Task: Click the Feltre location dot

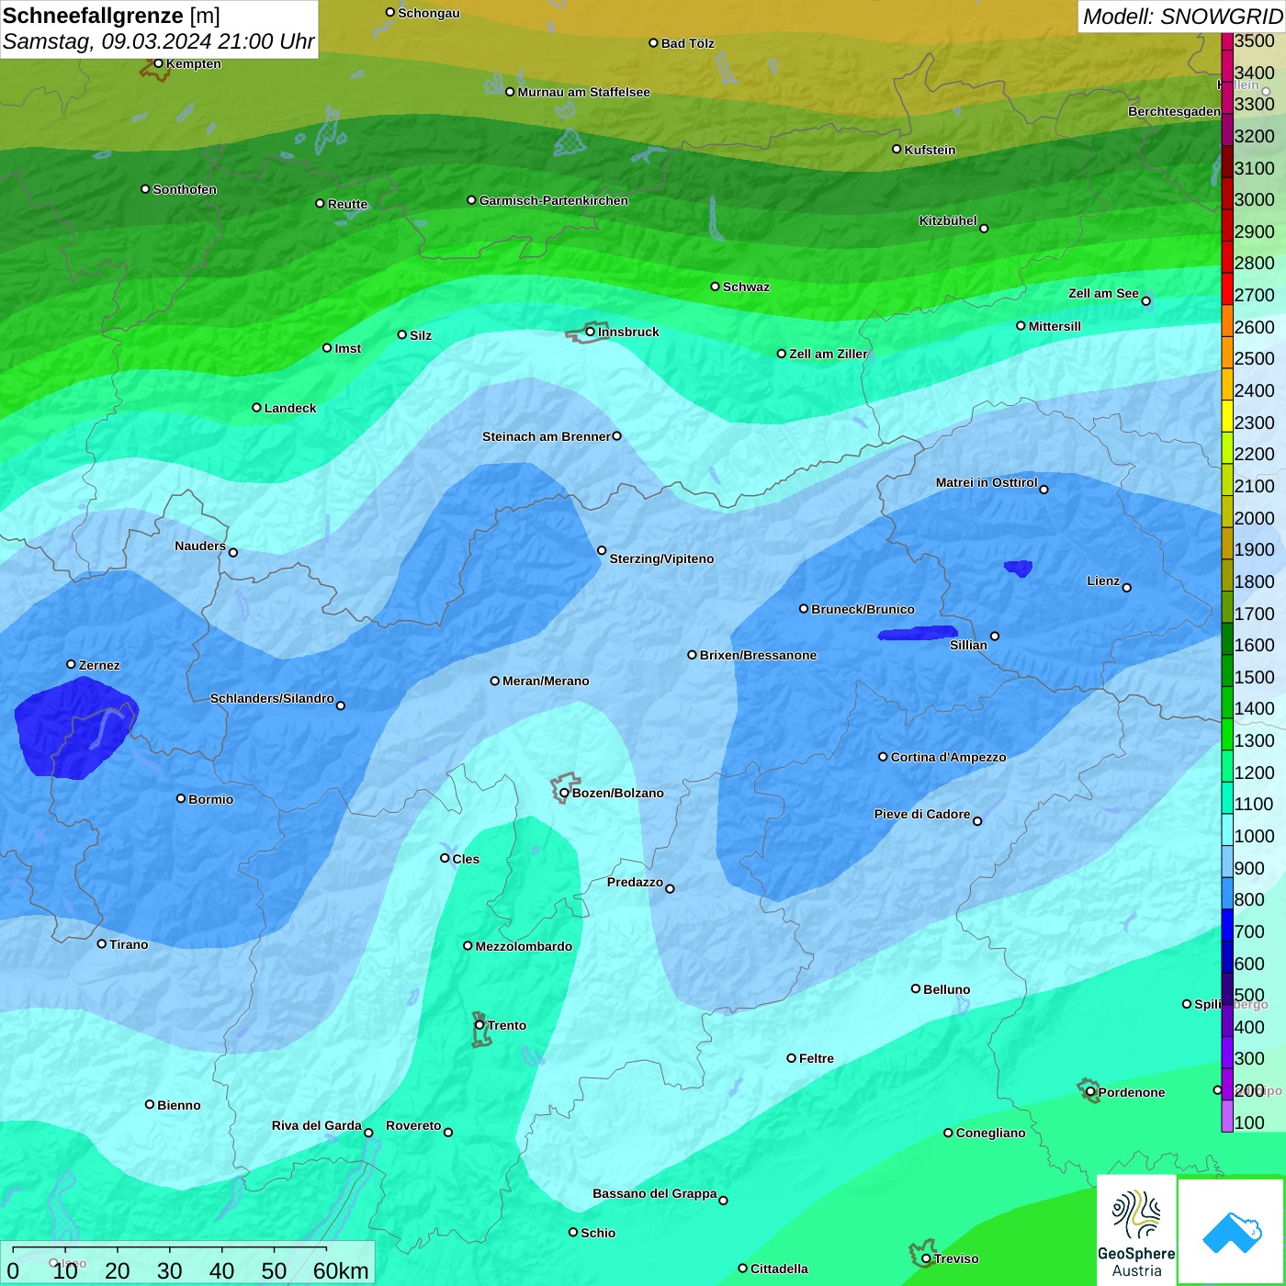Action: (791, 1058)
